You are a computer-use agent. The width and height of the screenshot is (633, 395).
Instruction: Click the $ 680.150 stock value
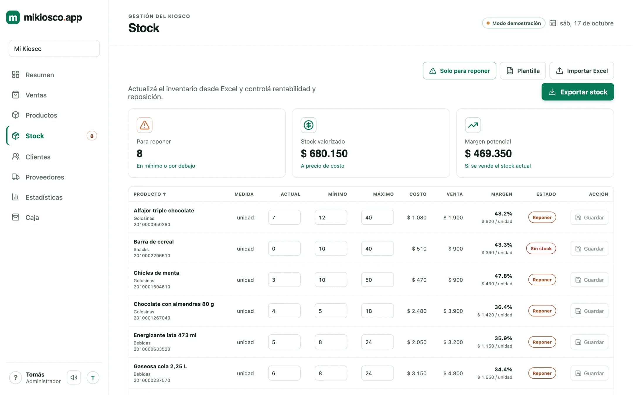(x=324, y=153)
